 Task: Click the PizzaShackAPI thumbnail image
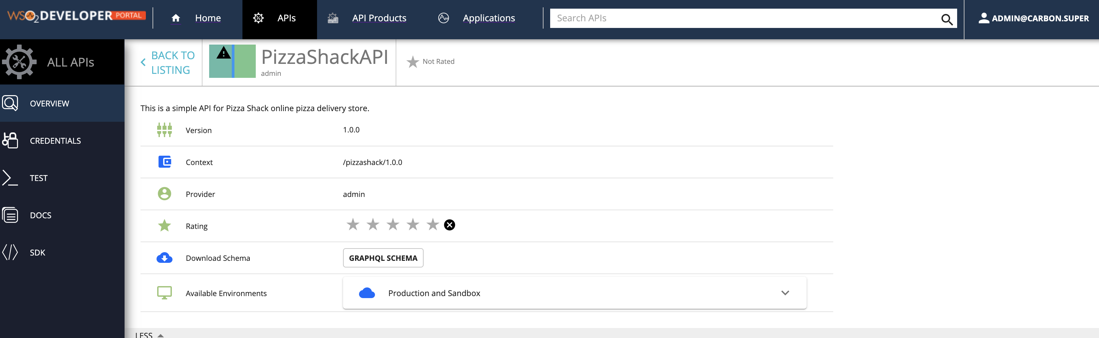pyautogui.click(x=232, y=61)
